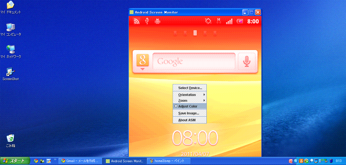Tap the USB connection status icon

147,21
